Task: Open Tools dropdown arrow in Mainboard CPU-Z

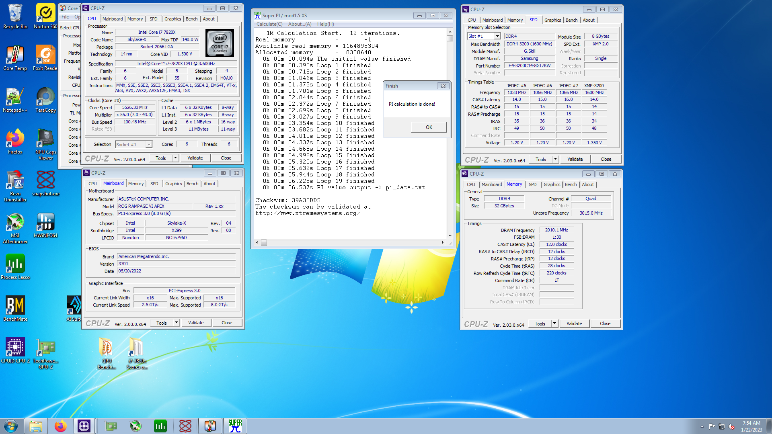Action: point(177,323)
